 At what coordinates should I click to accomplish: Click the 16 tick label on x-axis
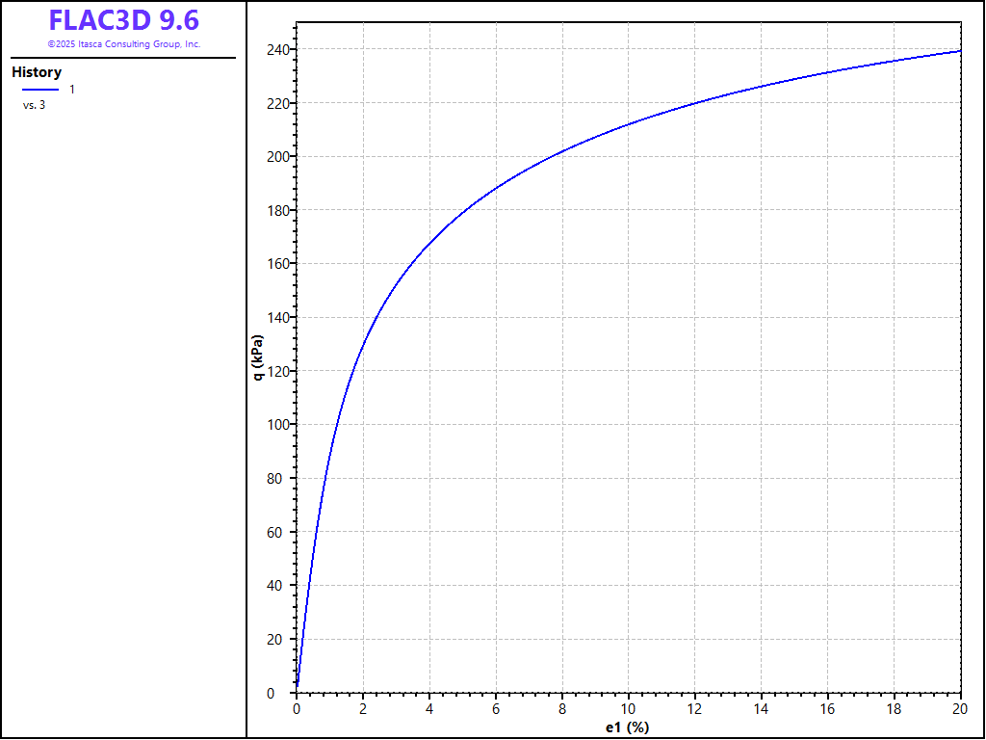click(827, 710)
